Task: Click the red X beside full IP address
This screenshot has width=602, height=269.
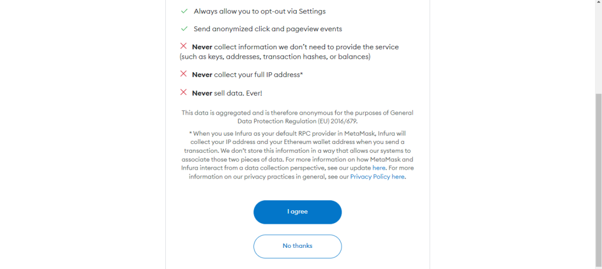Action: click(183, 73)
